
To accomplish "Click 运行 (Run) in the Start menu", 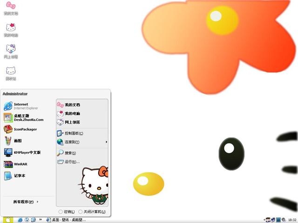I will (71, 162).
